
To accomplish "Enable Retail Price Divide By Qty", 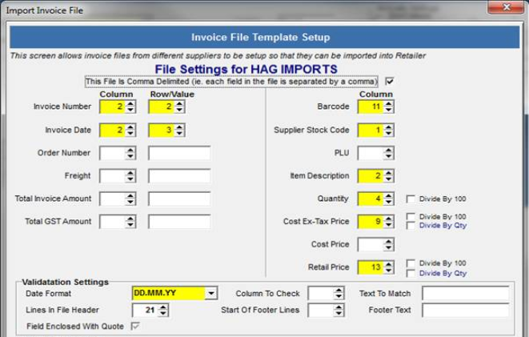I will tap(411, 273).
